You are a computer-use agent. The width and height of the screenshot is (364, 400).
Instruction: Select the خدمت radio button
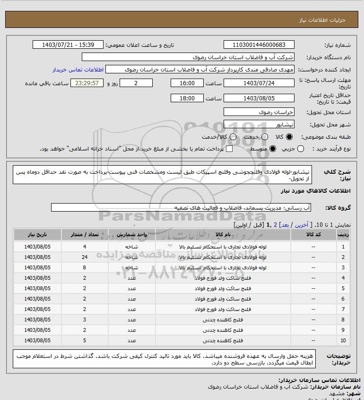point(265,137)
